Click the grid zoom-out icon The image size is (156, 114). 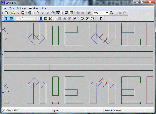click(69, 18)
